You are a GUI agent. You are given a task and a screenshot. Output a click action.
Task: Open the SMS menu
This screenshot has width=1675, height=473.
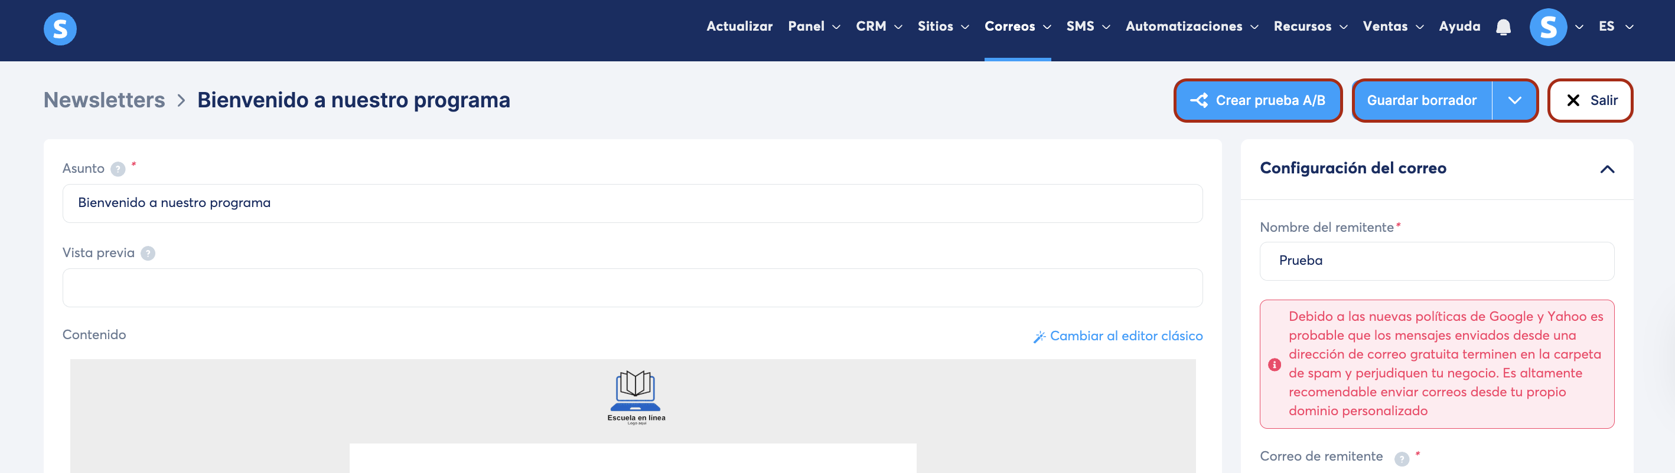tap(1088, 26)
